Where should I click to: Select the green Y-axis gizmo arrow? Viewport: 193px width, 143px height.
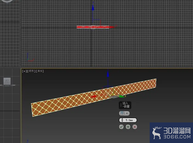[122, 96]
